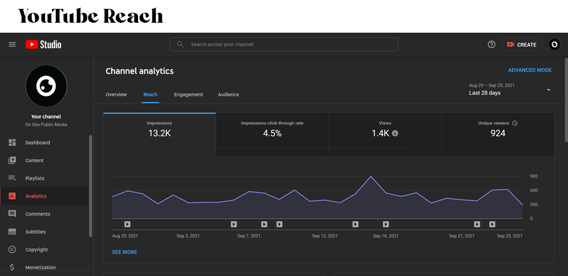Click the 'Channel analytics' heading

pos(140,71)
